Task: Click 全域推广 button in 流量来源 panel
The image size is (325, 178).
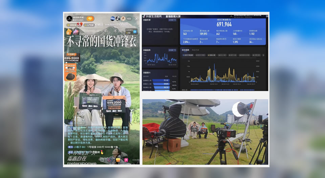Action: [x=172, y=20]
